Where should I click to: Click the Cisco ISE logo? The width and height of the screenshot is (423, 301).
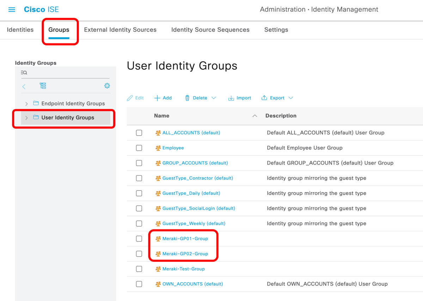pyautogui.click(x=41, y=9)
